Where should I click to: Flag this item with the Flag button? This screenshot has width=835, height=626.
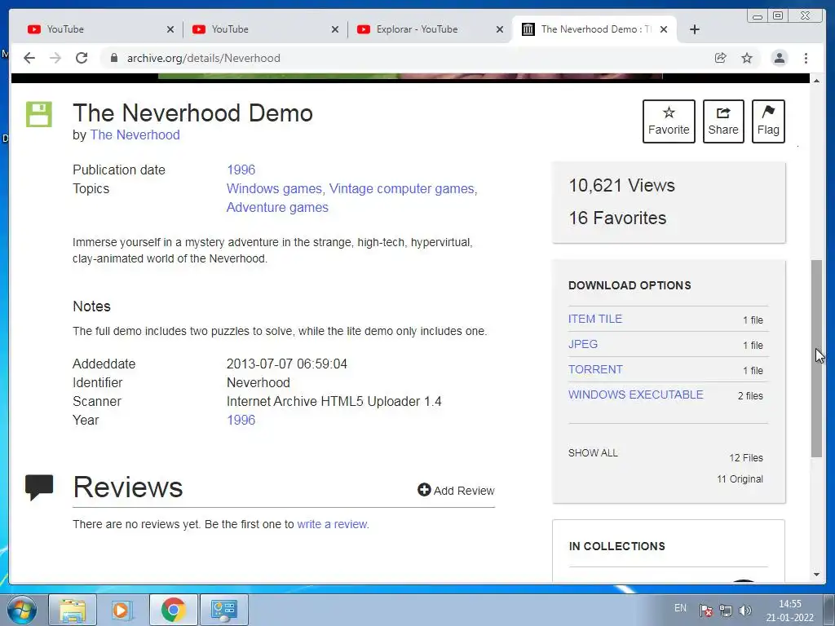pos(768,121)
